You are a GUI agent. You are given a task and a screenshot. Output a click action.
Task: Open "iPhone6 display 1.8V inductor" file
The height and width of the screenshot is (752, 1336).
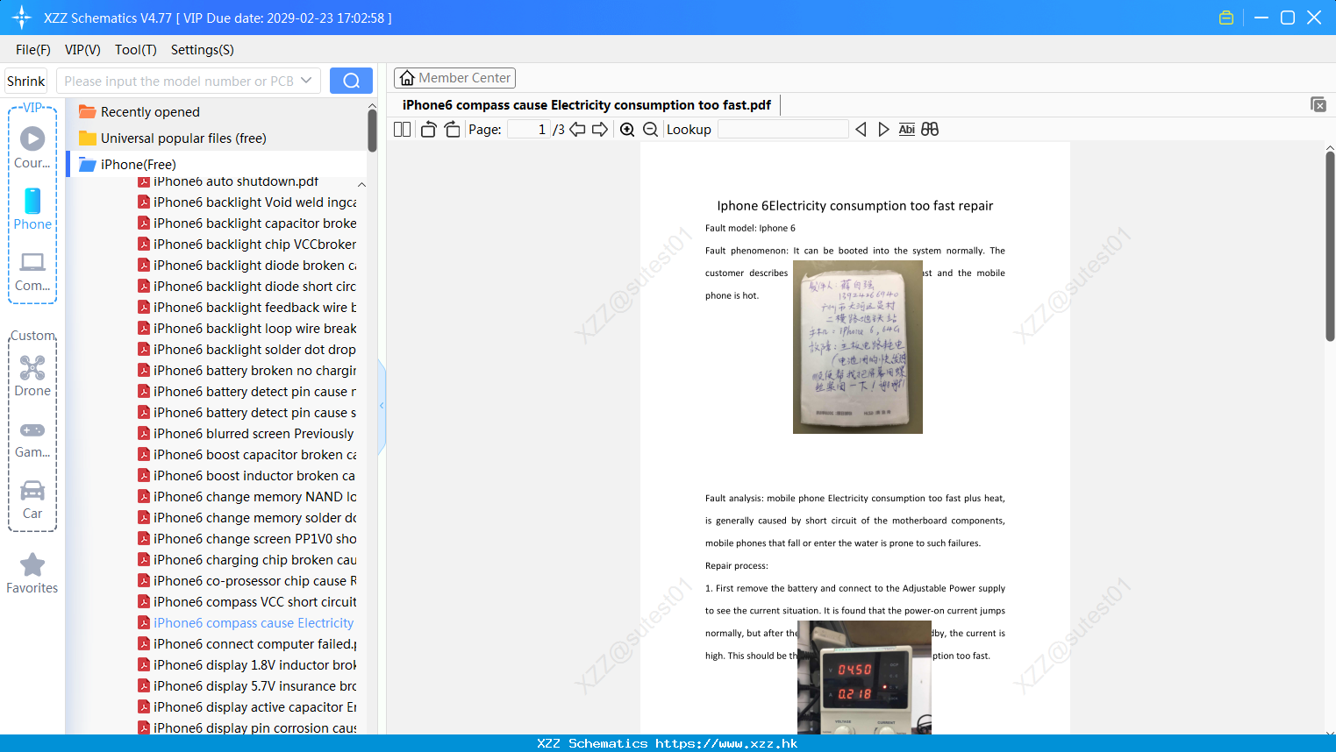(247, 665)
